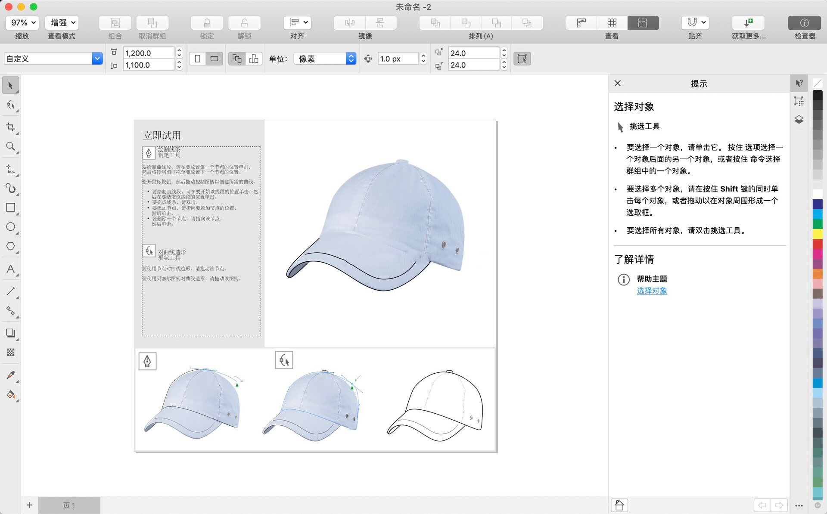827x514 pixels.
Task: Select the Shape tool below the pick tool
Action: [x=11, y=105]
